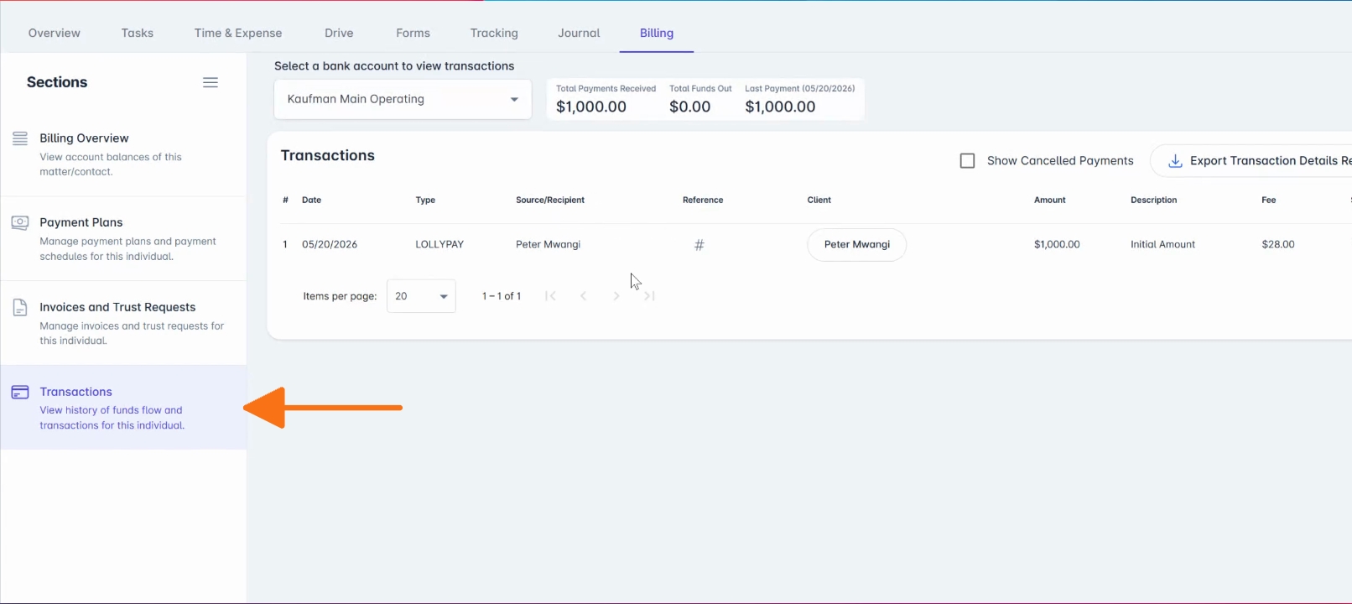
Task: Open the Tracking tab
Action: click(494, 33)
